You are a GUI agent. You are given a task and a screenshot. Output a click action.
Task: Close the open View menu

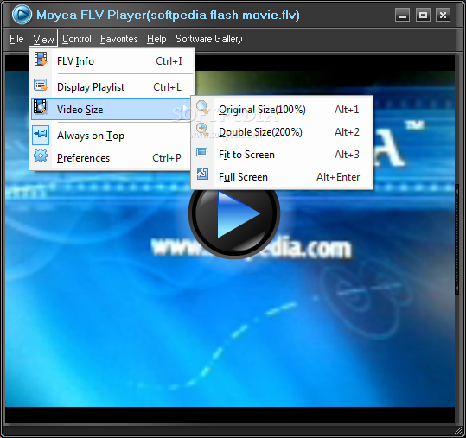43,39
